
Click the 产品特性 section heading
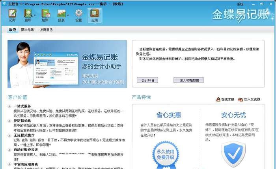[x=141, y=97]
